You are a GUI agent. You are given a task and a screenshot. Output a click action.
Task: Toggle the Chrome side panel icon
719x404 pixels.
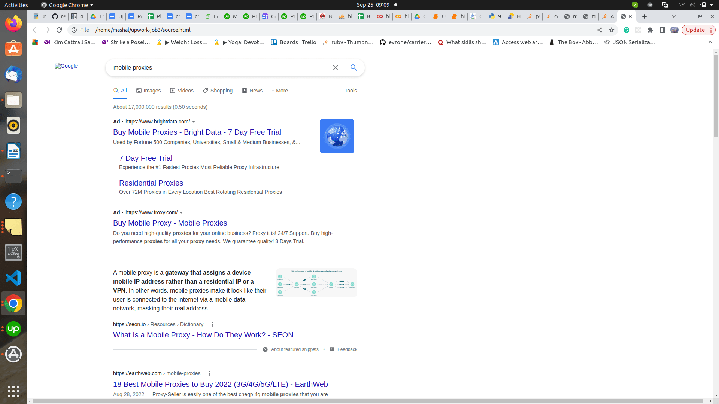[662, 30]
